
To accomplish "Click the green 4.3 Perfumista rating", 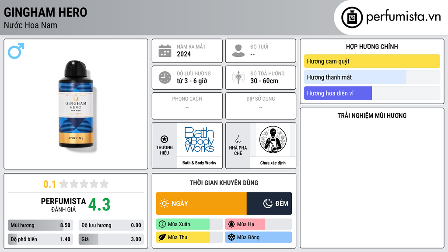I will click(x=99, y=205).
